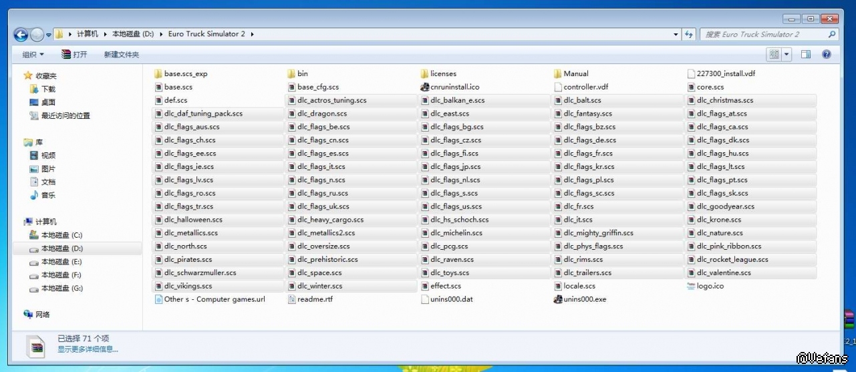Click the 新建文件夹 button

(122, 55)
